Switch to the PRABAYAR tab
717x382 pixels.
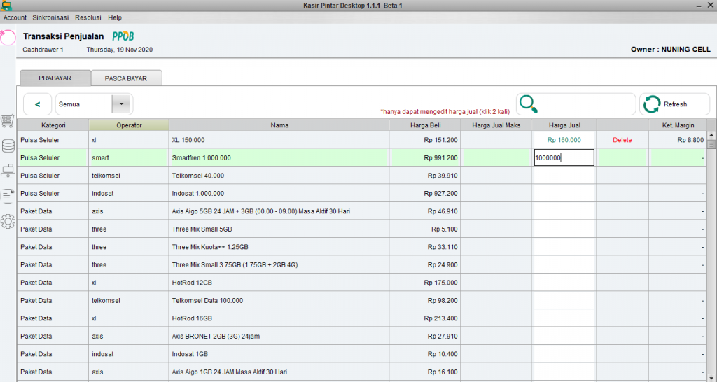pyautogui.click(x=55, y=78)
